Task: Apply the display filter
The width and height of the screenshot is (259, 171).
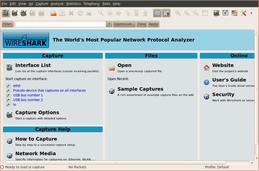Action: pos(154,24)
